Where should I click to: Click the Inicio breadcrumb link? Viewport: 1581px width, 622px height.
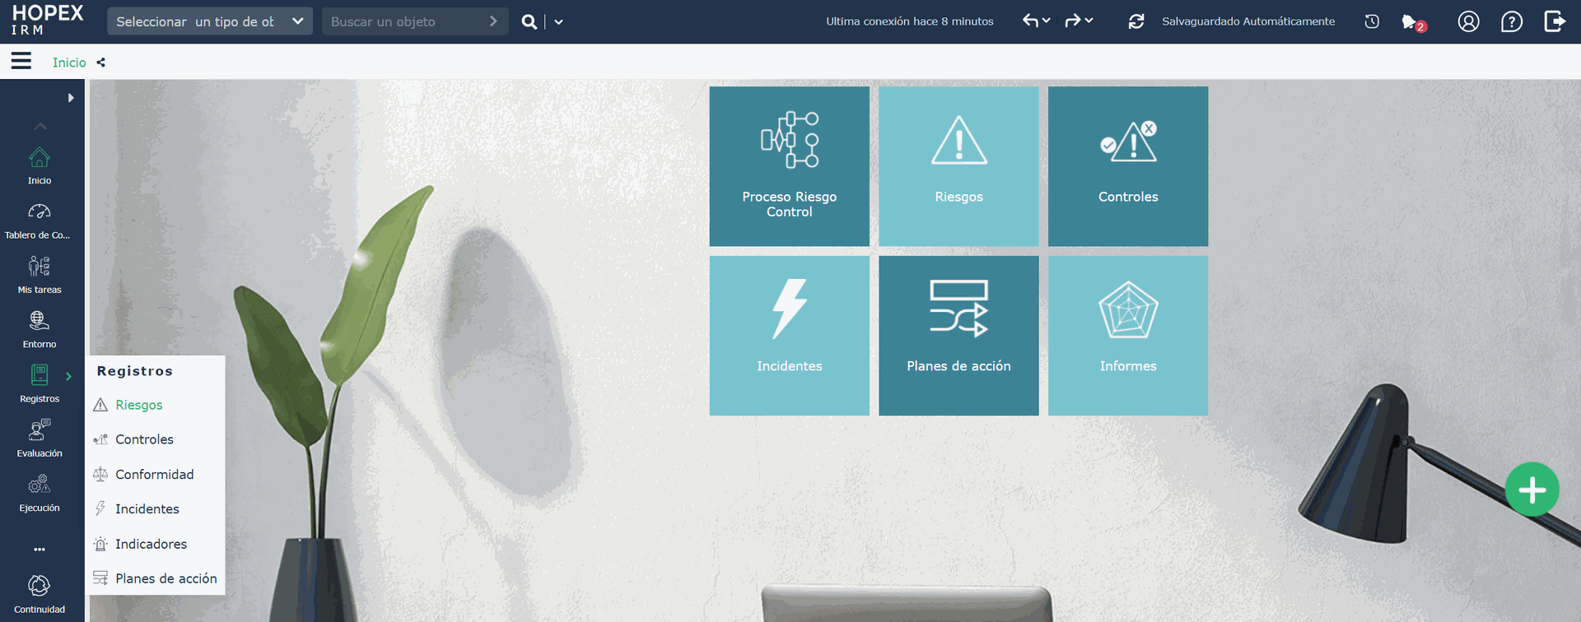(x=69, y=63)
